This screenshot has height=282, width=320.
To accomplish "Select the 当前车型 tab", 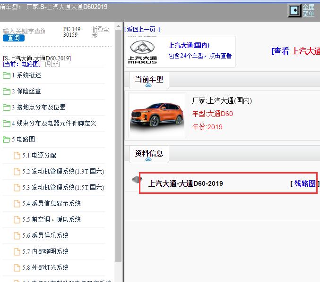I will pos(149,80).
